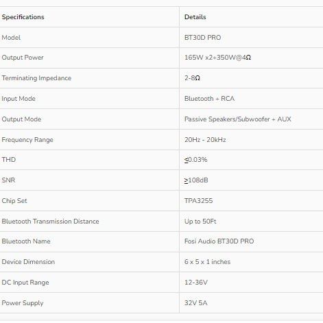The image size is (323, 323).
Task: Click the Bluetooth + RCA input value
Action: [209, 99]
